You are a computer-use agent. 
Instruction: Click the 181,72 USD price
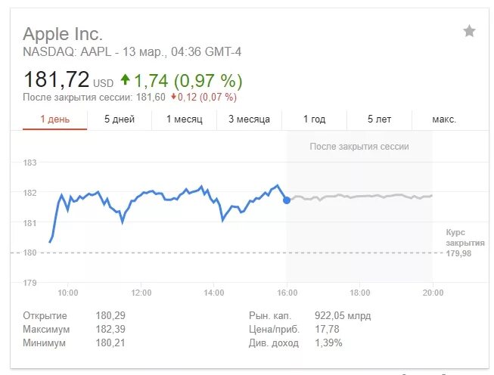(68, 79)
